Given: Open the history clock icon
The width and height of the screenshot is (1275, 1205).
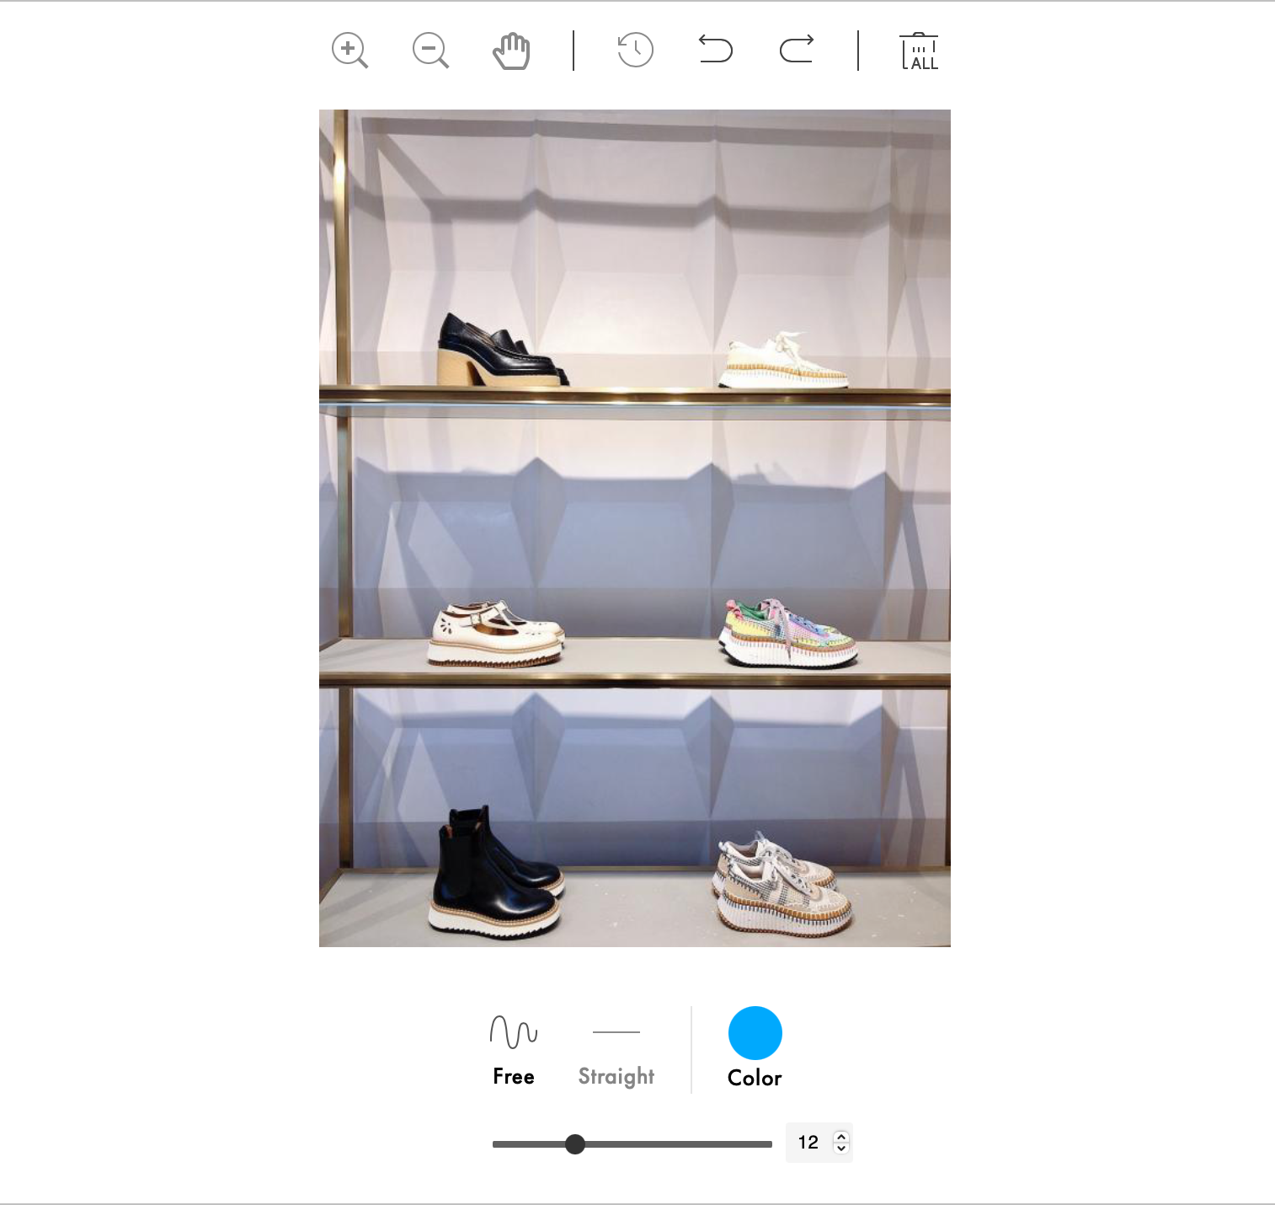Looking at the screenshot, I should 635,51.
